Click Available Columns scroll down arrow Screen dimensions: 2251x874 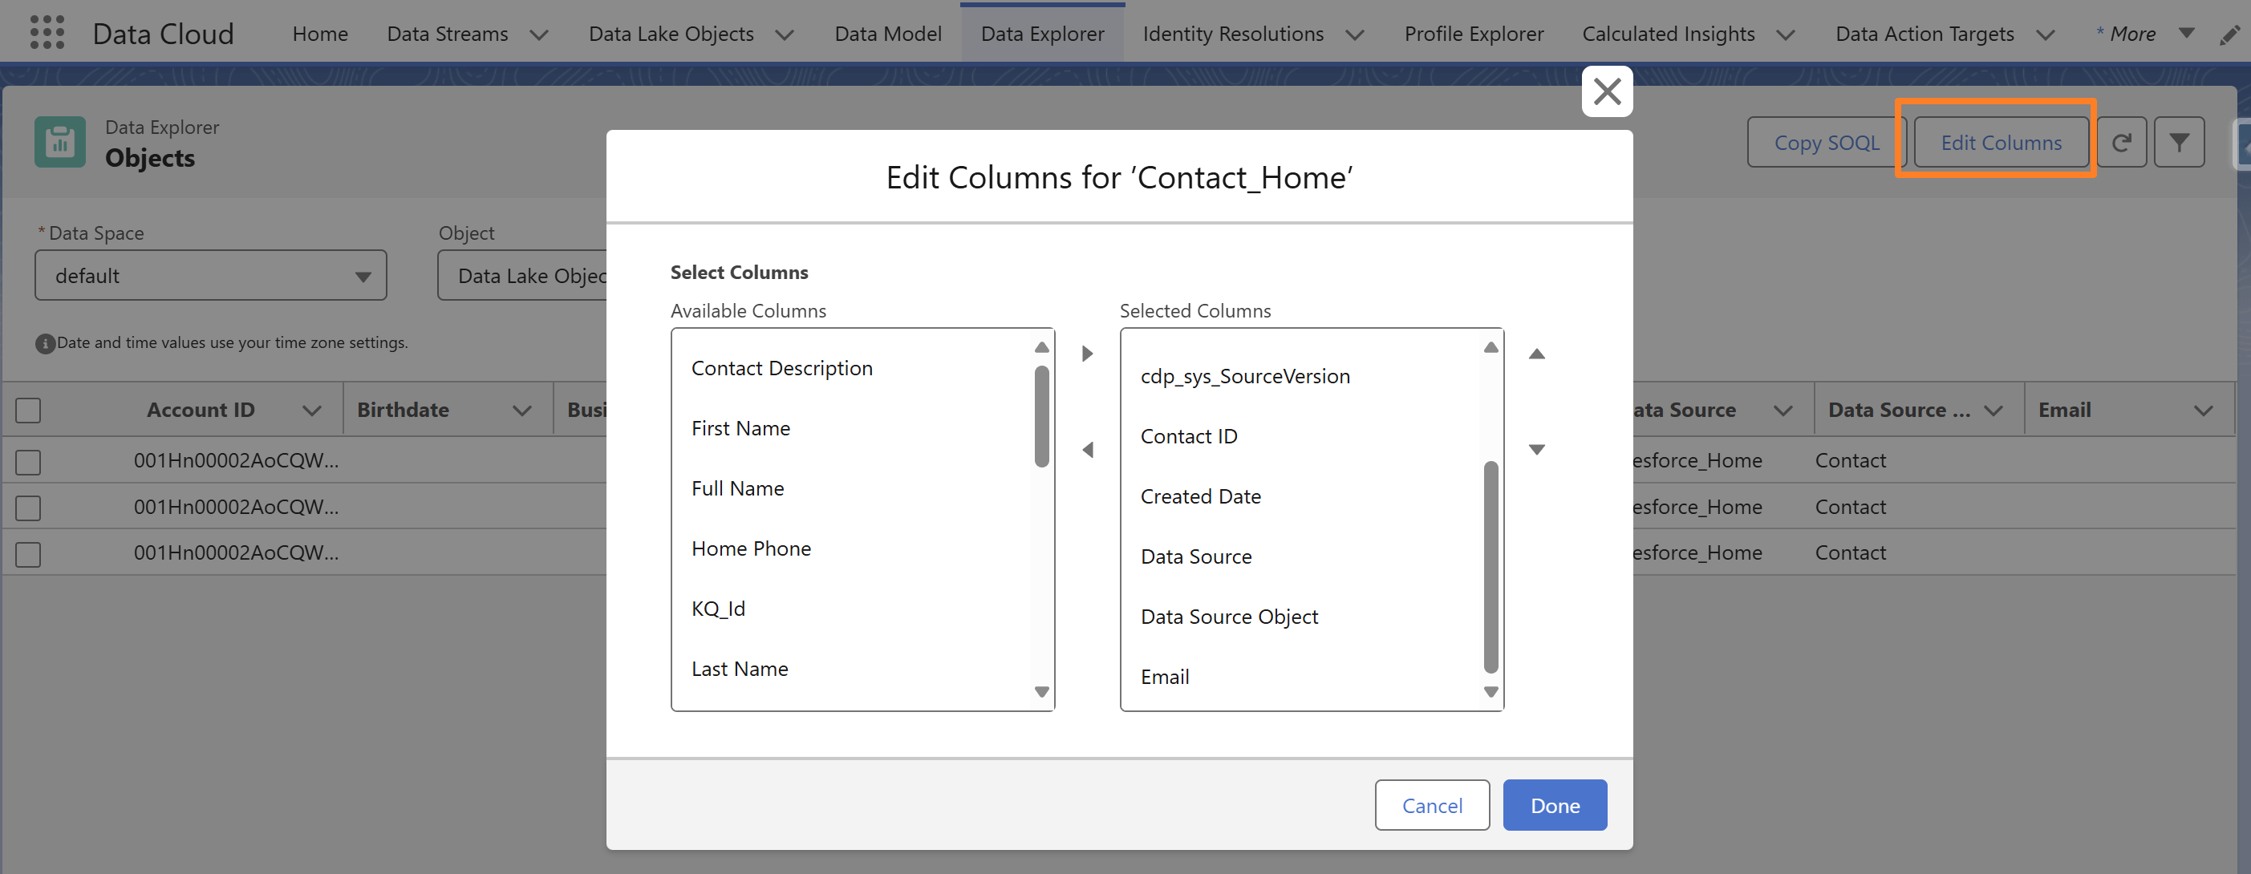[x=1041, y=691]
